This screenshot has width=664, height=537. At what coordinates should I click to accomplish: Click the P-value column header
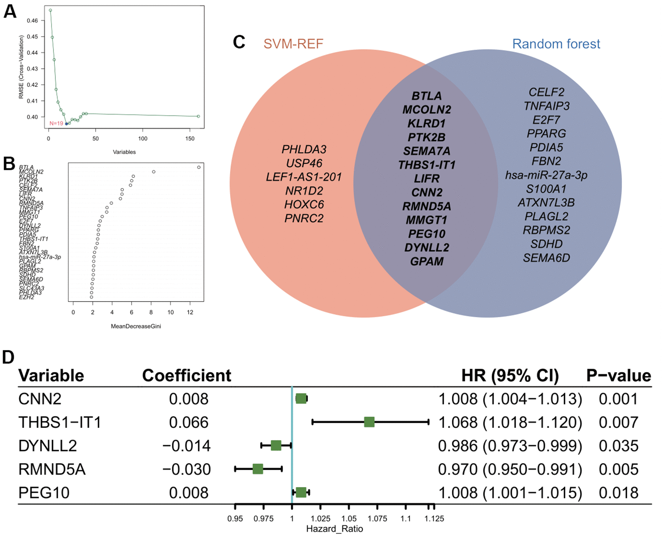click(618, 375)
